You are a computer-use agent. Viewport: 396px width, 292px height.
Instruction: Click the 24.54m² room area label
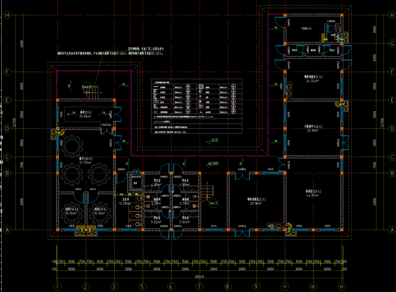coord(313,81)
